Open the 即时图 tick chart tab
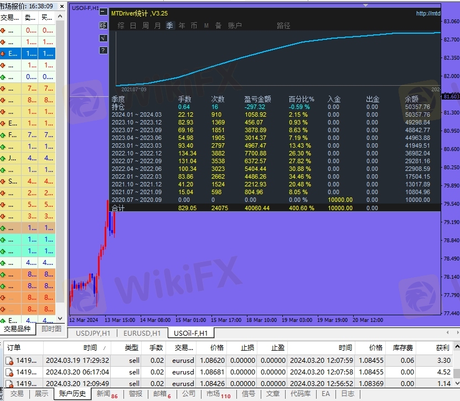Image resolution: width=460 pixels, height=401 pixels. (x=51, y=329)
